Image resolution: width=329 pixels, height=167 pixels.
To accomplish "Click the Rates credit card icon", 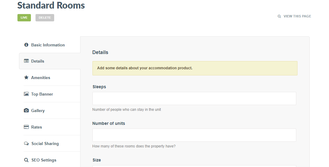I will [x=26, y=127].
